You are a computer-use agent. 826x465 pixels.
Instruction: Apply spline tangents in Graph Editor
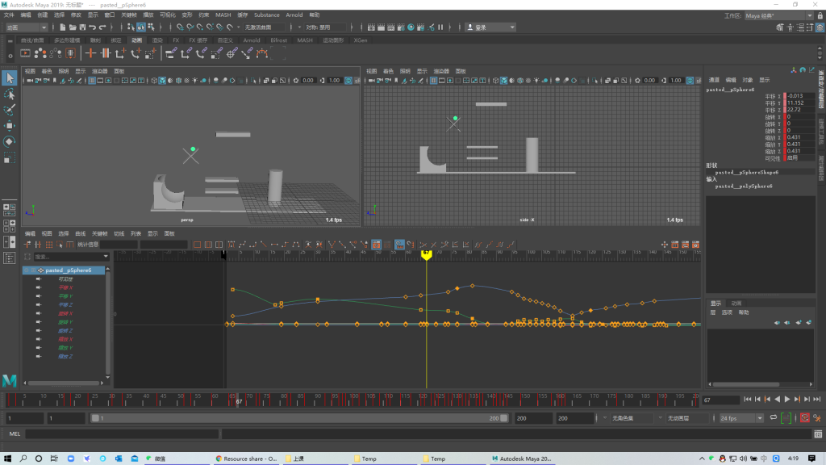click(x=242, y=245)
